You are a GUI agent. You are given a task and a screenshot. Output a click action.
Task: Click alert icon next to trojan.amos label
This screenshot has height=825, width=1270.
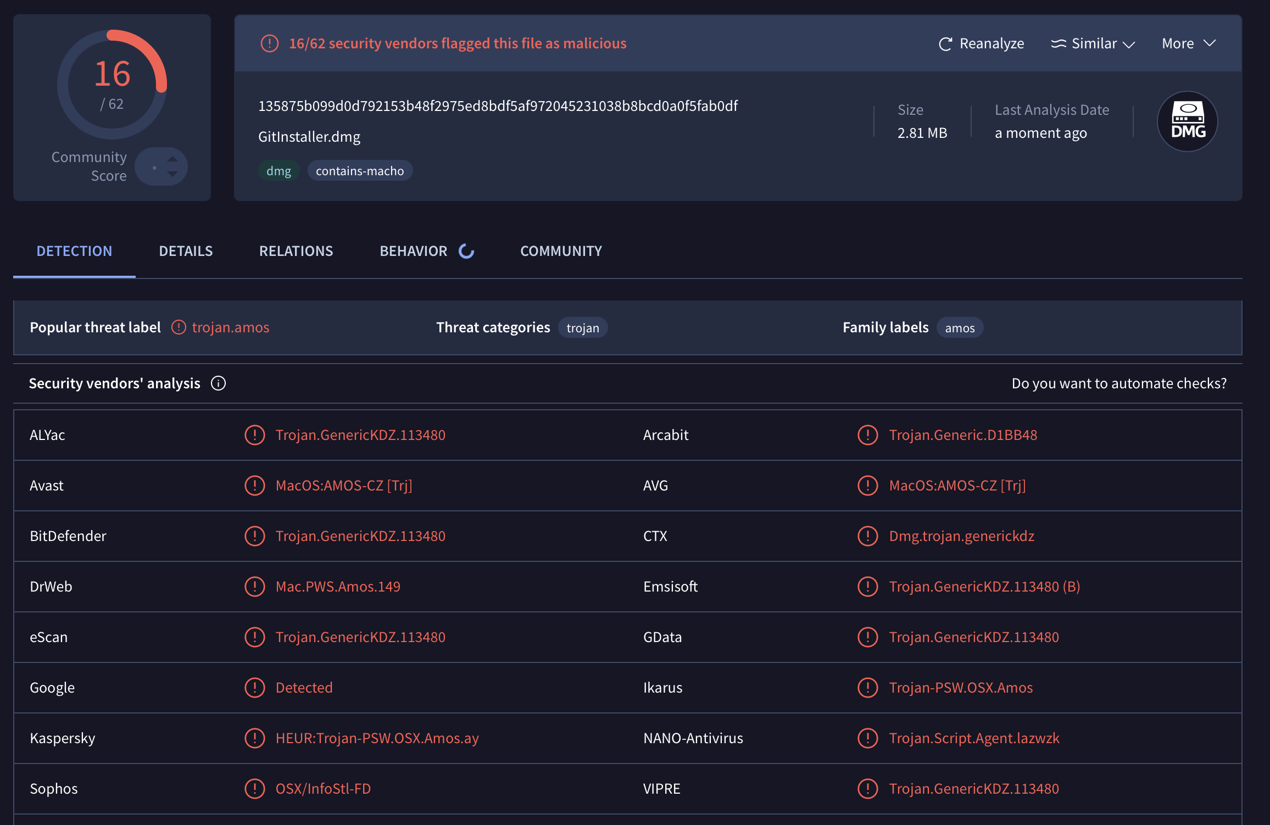(x=179, y=327)
